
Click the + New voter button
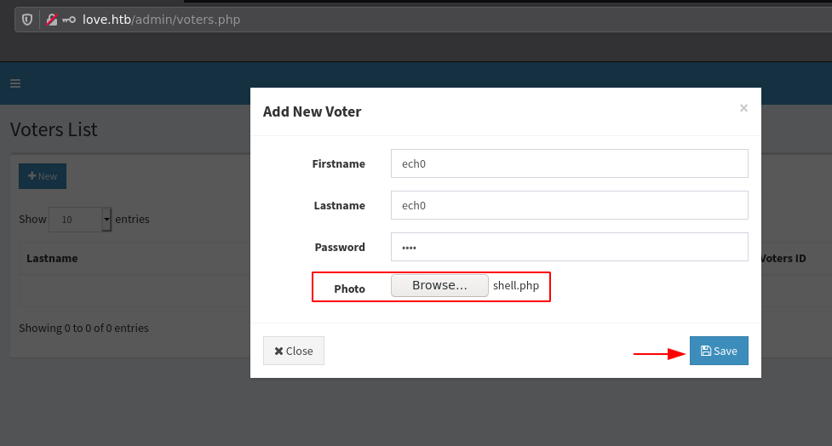(43, 176)
